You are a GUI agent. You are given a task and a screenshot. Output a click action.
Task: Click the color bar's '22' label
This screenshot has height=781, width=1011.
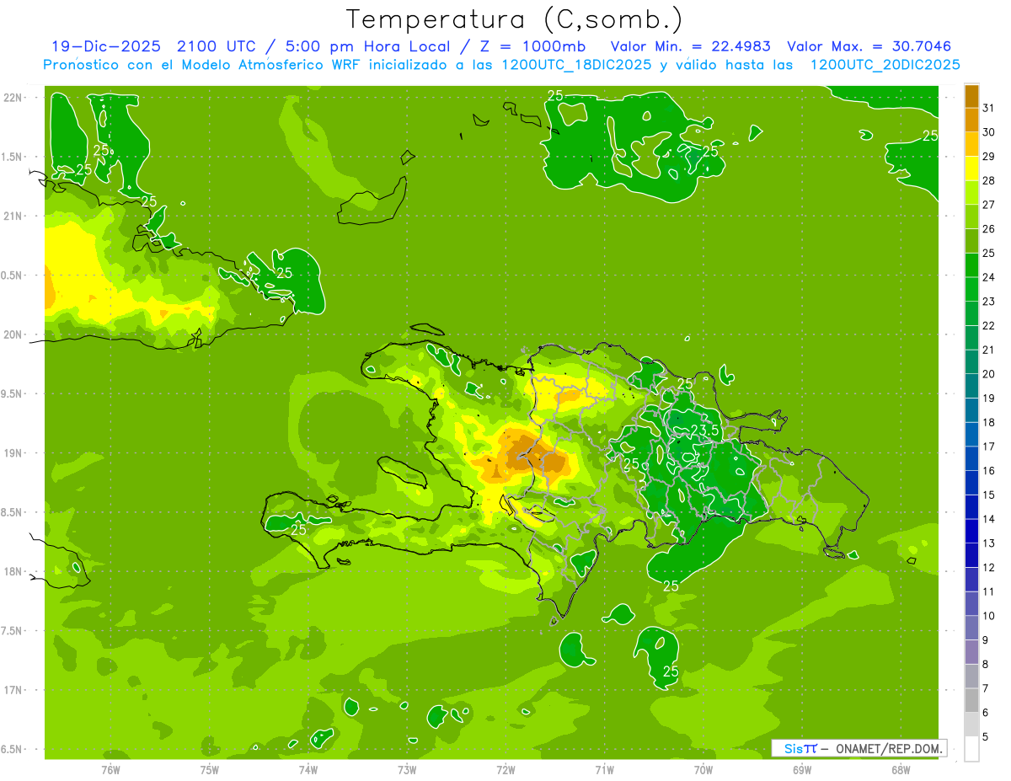989,326
